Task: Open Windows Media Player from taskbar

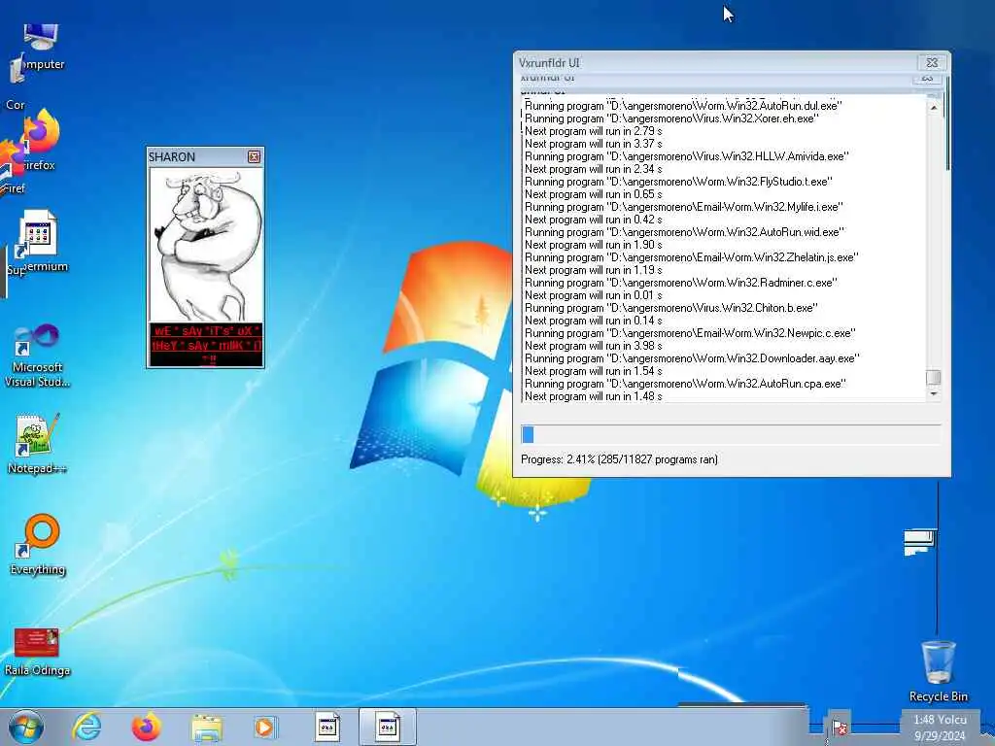Action: pyautogui.click(x=264, y=727)
